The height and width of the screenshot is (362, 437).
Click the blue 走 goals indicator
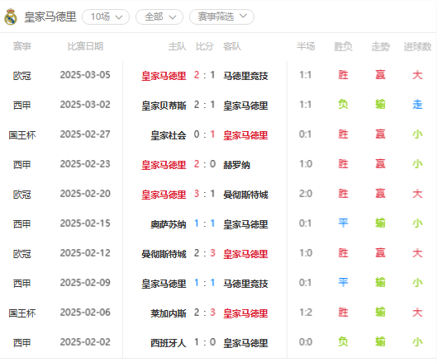[417, 105]
